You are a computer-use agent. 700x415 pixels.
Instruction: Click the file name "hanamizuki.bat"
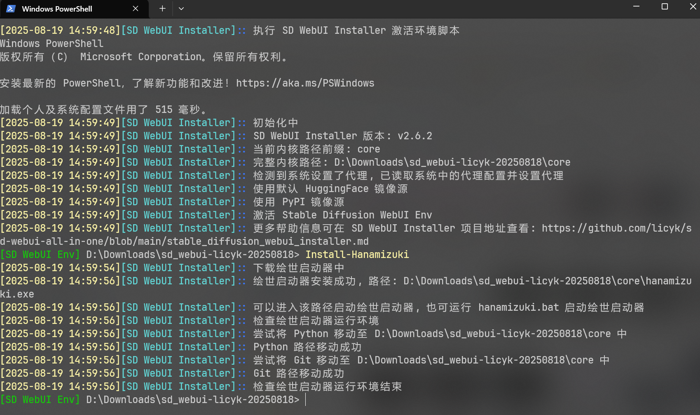tap(519, 307)
